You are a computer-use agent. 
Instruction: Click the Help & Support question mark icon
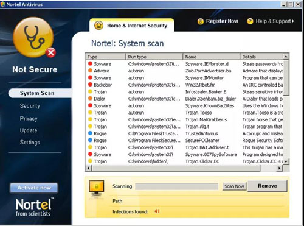[x=250, y=21]
